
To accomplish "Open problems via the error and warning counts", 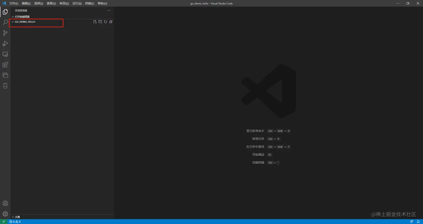I will tap(15, 222).
